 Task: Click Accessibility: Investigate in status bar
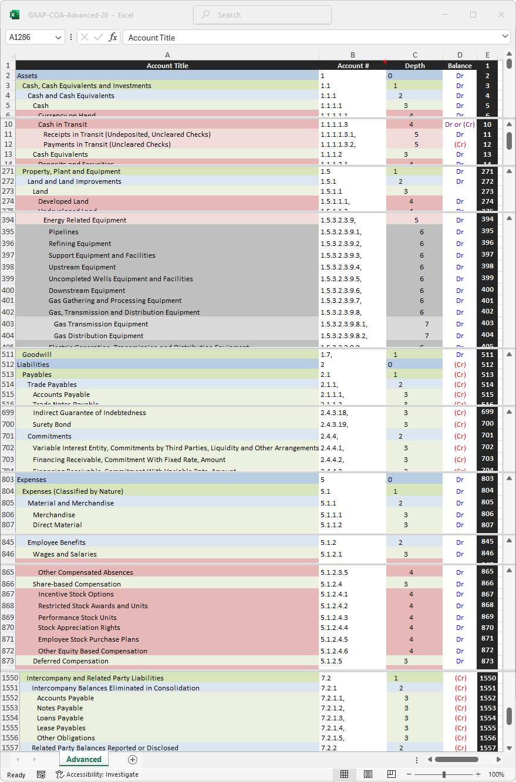(x=97, y=774)
